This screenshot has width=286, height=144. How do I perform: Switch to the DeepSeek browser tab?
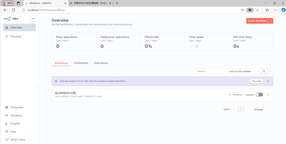(91, 3)
